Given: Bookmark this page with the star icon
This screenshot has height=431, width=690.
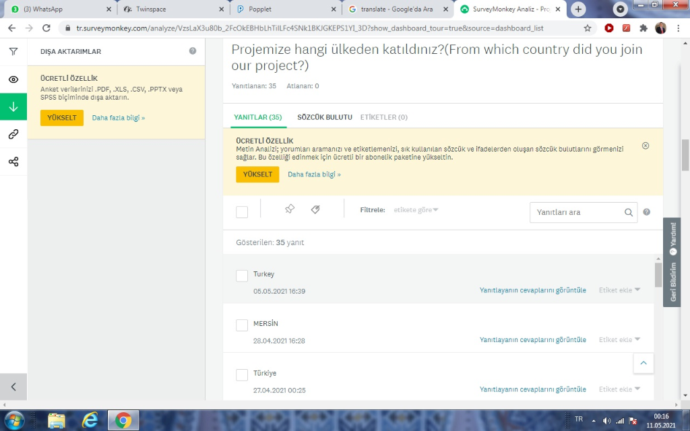Looking at the screenshot, I should coord(588,28).
